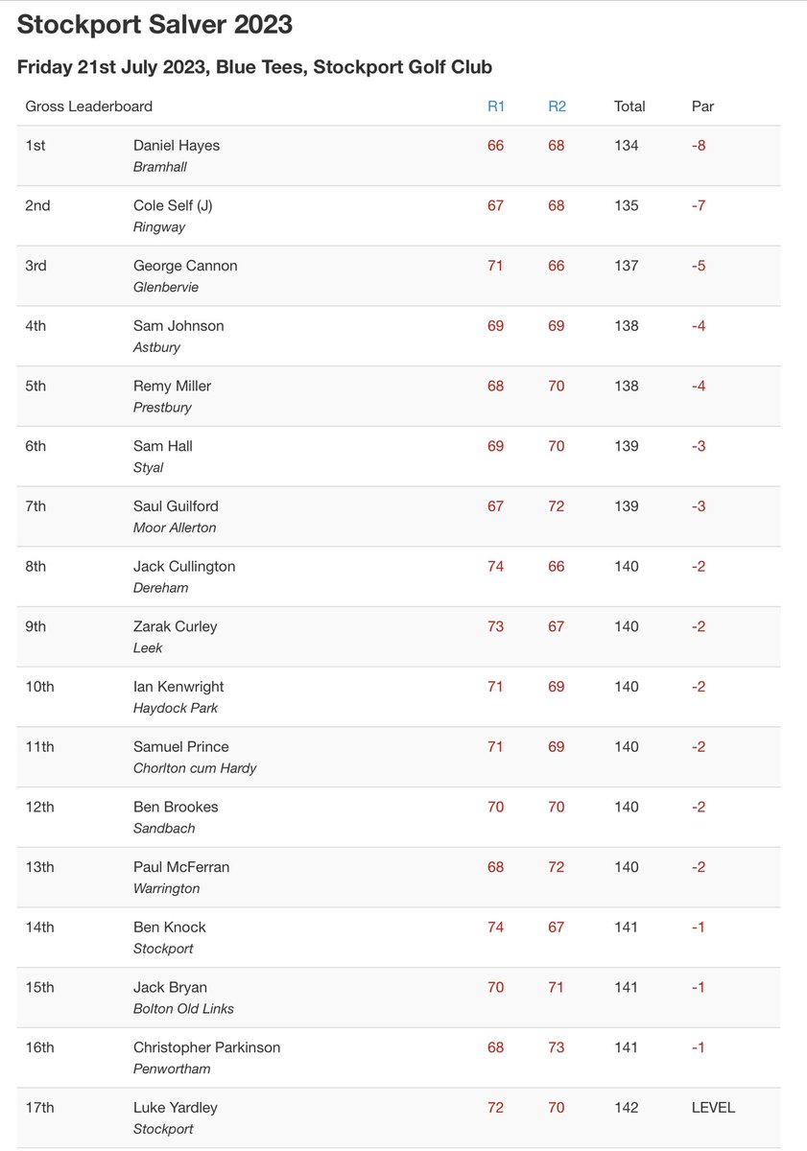Select Daniel Hayes' round two score 68

(557, 146)
